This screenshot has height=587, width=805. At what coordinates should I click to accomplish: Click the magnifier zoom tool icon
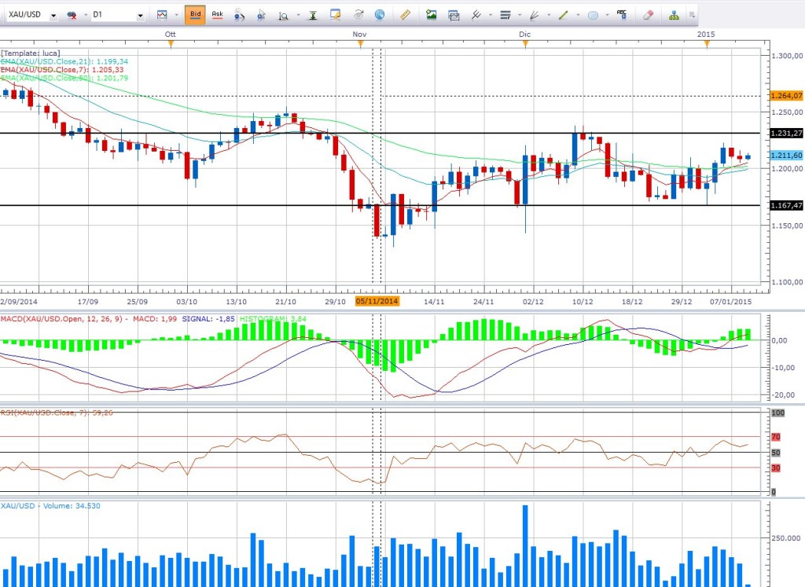pyautogui.click(x=283, y=16)
